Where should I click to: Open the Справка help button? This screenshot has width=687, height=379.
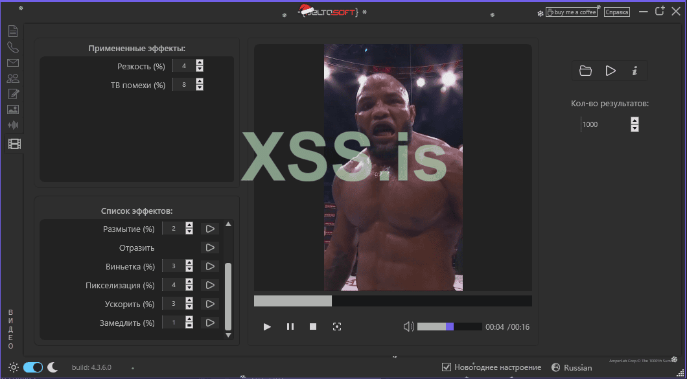point(616,12)
